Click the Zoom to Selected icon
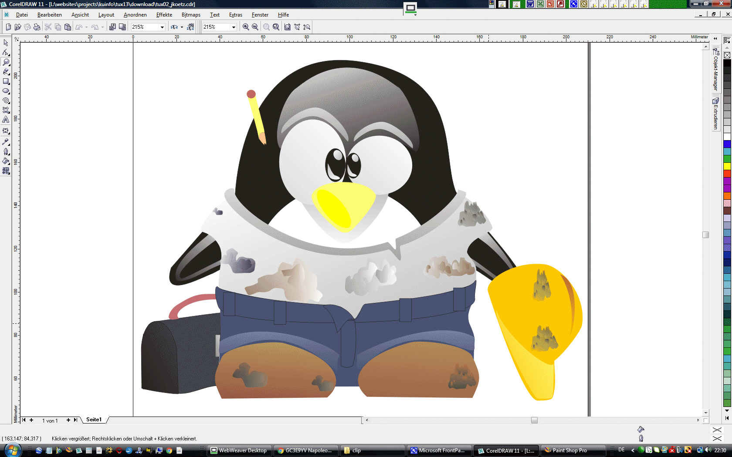 266,27
